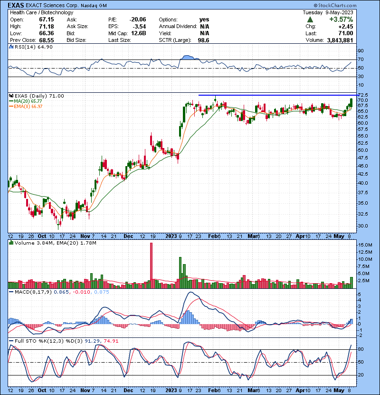The height and width of the screenshot is (395, 380).
Task: Click the Last price 71.00
Action: (346, 33)
